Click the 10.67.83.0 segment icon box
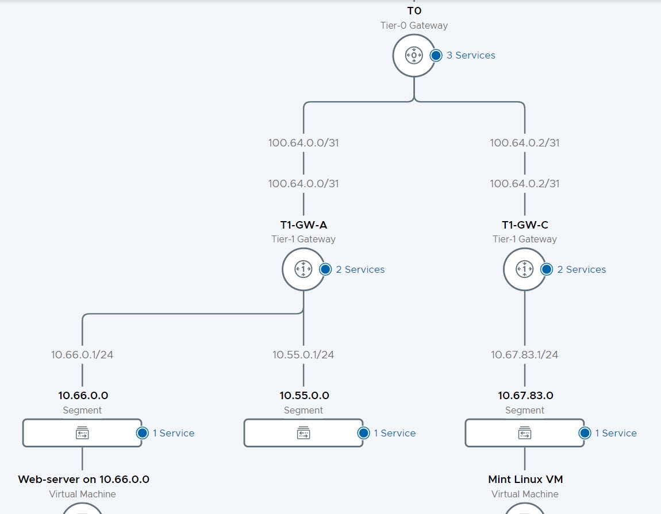 pos(524,433)
